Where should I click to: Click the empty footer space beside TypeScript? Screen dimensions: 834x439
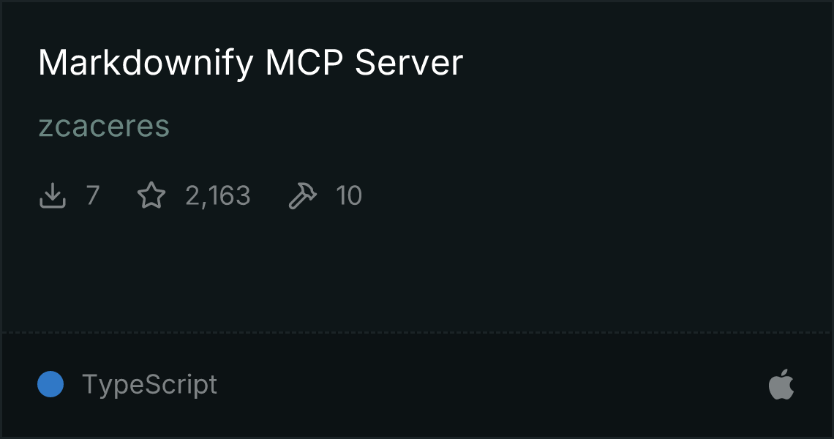(492, 385)
